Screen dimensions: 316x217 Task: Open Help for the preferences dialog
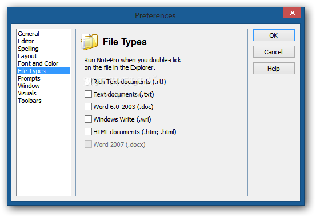(274, 69)
